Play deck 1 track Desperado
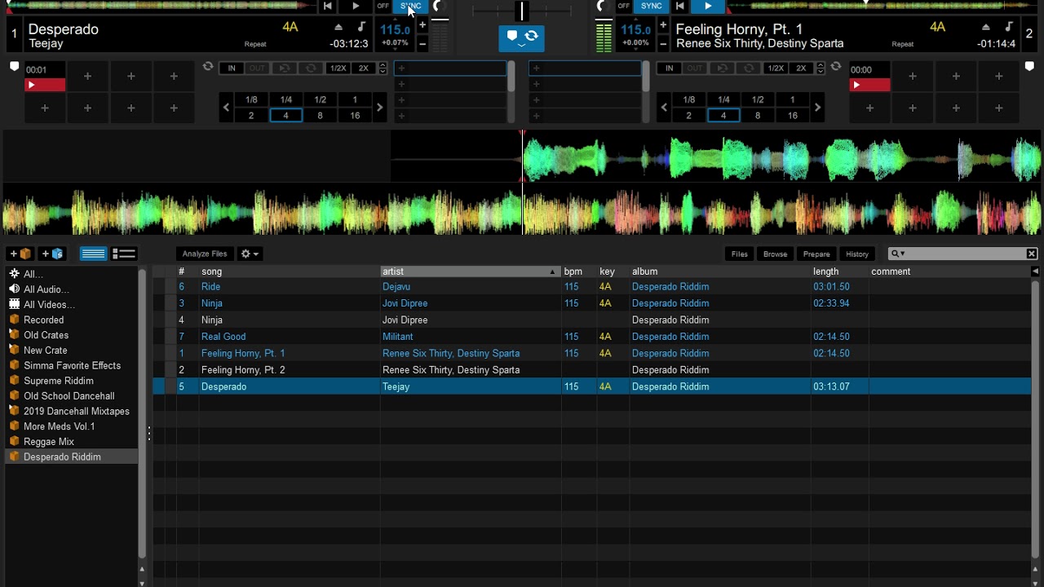 356,6
